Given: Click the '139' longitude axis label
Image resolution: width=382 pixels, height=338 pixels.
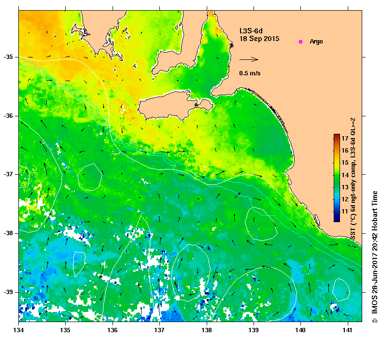Looking at the screenshot, I should tap(254, 330).
